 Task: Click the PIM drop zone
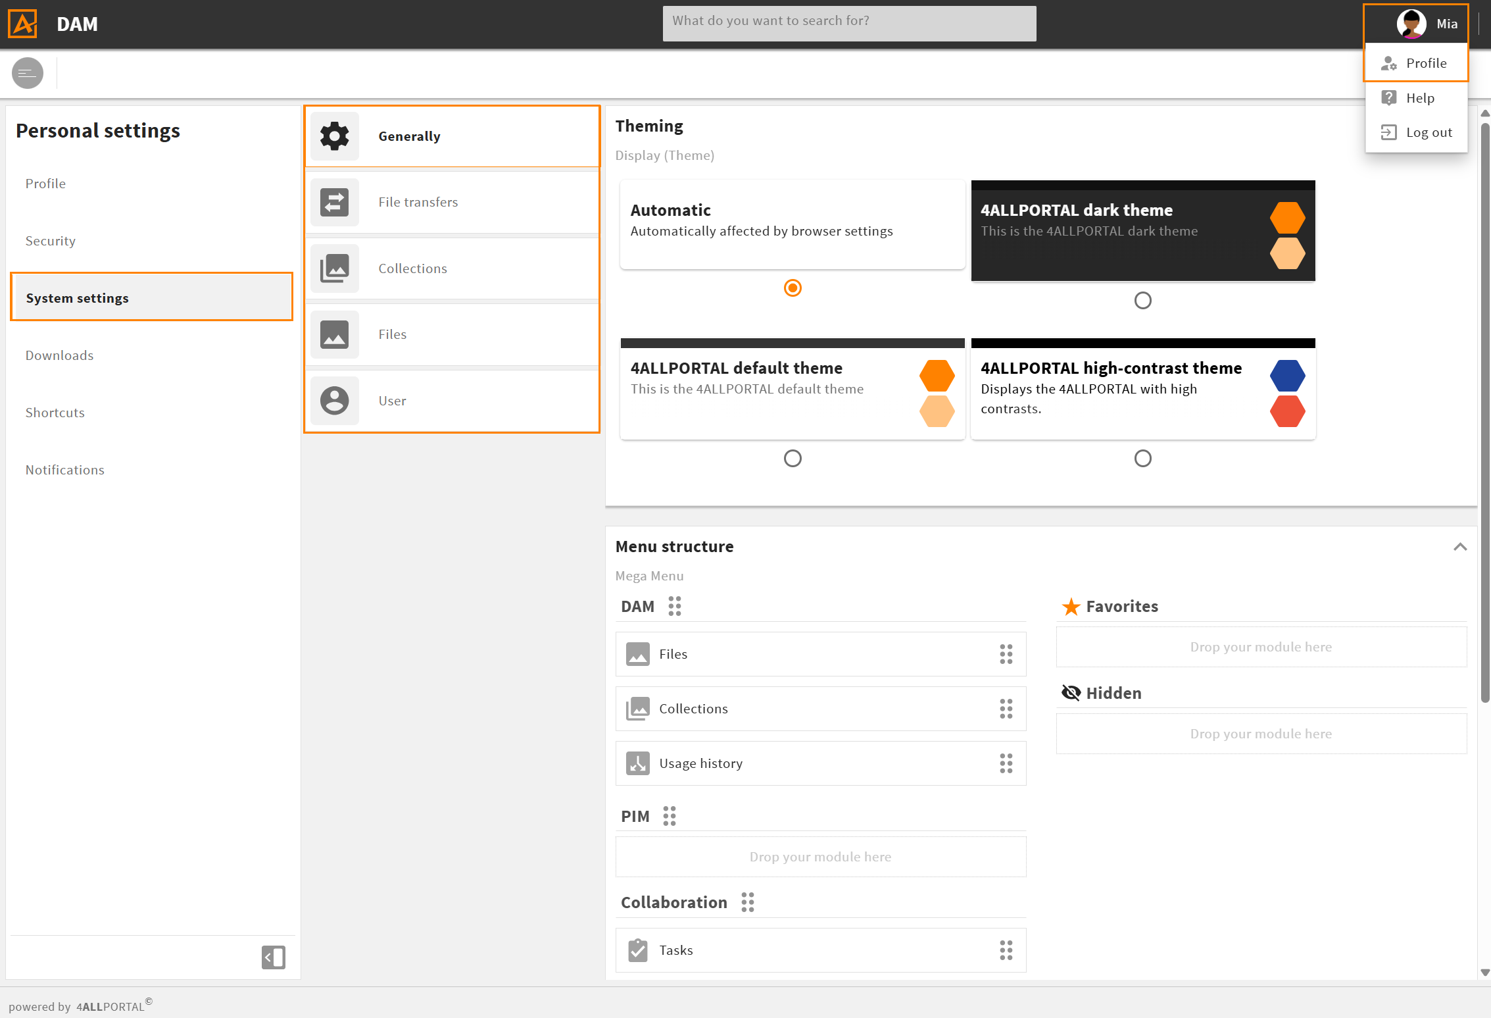(x=820, y=857)
